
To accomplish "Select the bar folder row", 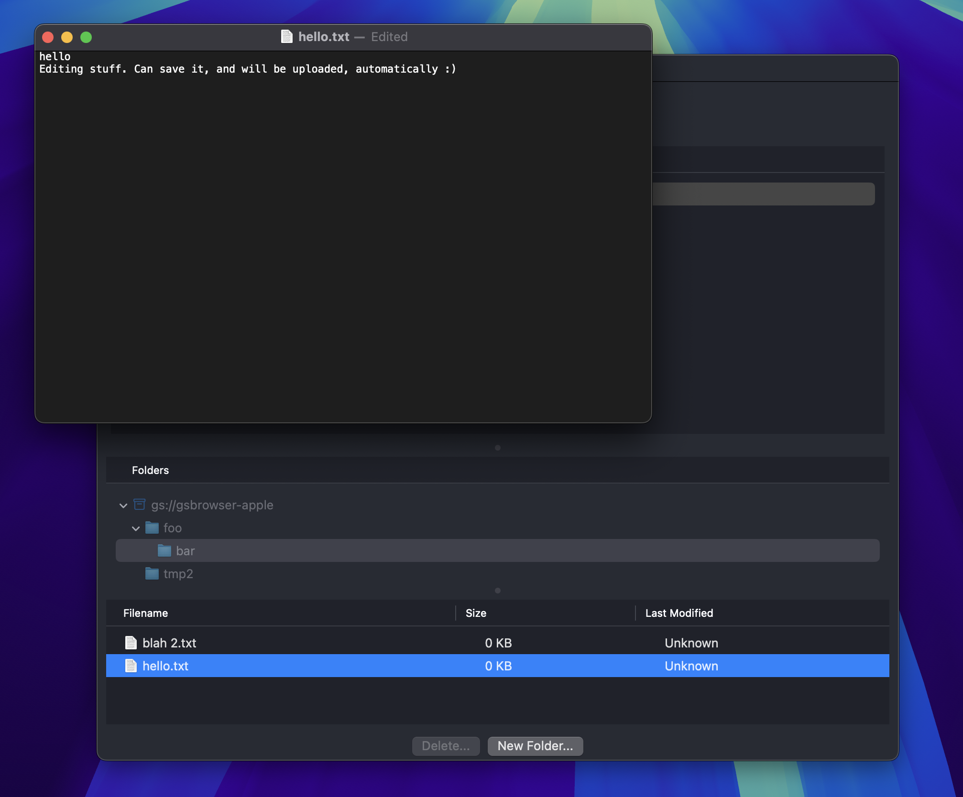I will click(x=497, y=550).
